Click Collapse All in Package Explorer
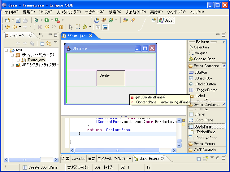230x172 pixels. click(42, 43)
